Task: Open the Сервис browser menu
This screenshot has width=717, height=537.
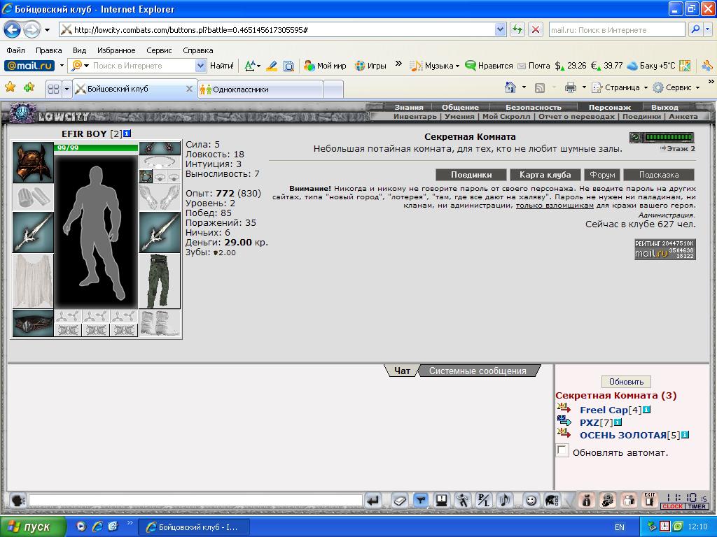Action: click(159, 50)
